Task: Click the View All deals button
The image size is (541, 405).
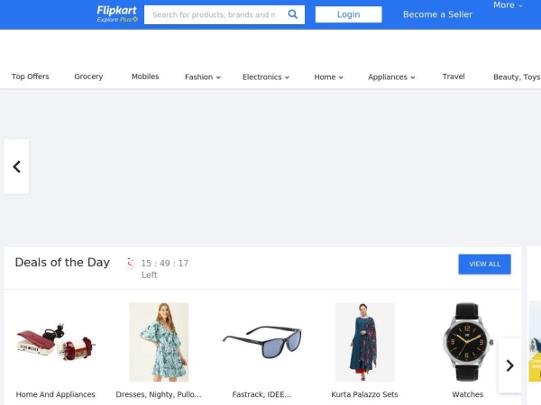Action: point(484,264)
